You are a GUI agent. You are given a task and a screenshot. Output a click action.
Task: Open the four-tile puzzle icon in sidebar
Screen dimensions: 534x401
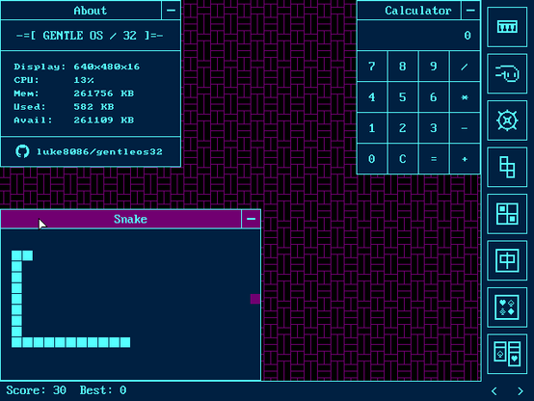tap(507, 214)
